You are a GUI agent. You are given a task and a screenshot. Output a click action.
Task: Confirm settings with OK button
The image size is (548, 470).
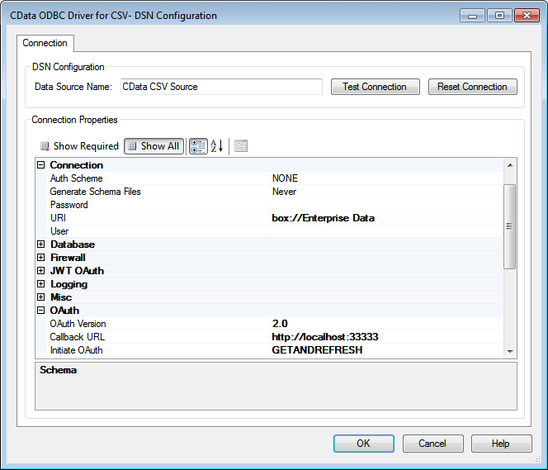pos(364,444)
